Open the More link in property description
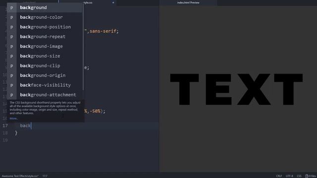The height and width of the screenshot is (178, 317). point(13,119)
